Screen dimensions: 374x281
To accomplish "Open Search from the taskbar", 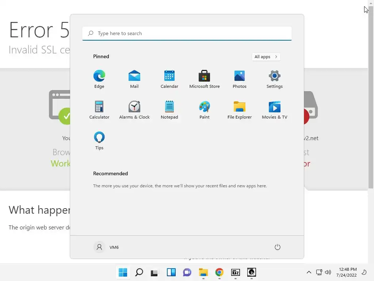I will [139, 272].
